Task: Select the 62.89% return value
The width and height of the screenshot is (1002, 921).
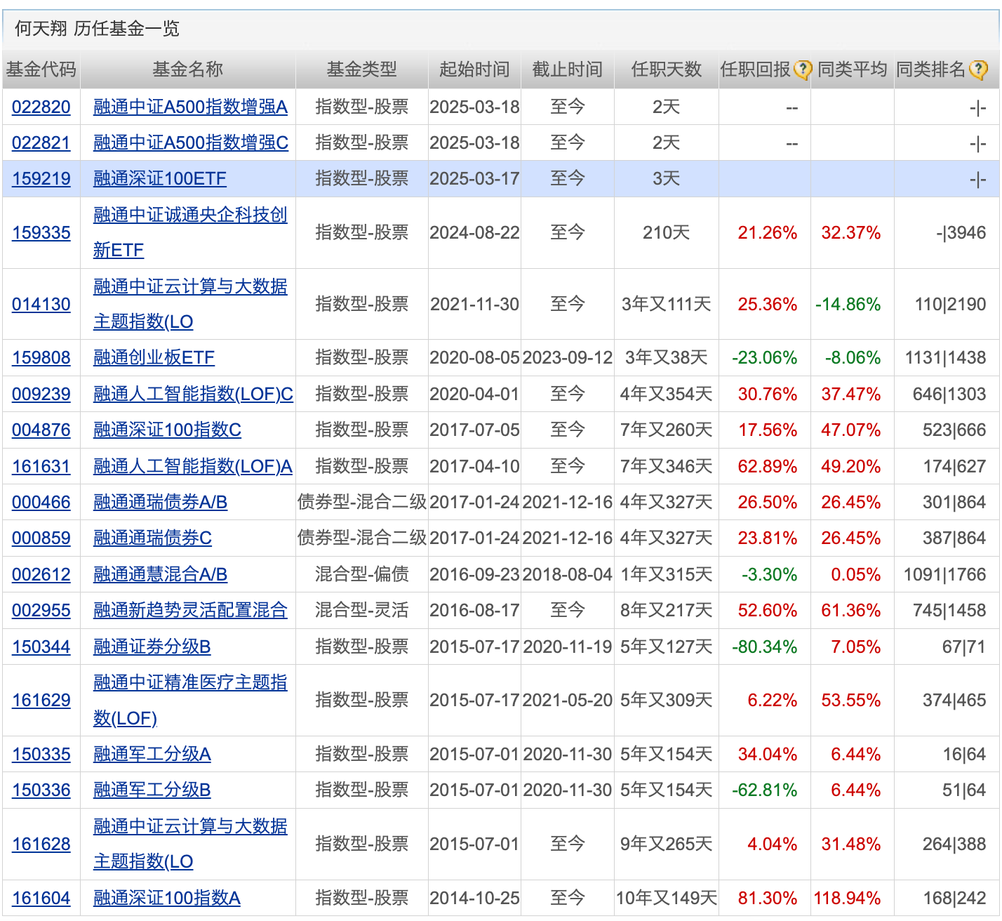Action: coord(767,466)
